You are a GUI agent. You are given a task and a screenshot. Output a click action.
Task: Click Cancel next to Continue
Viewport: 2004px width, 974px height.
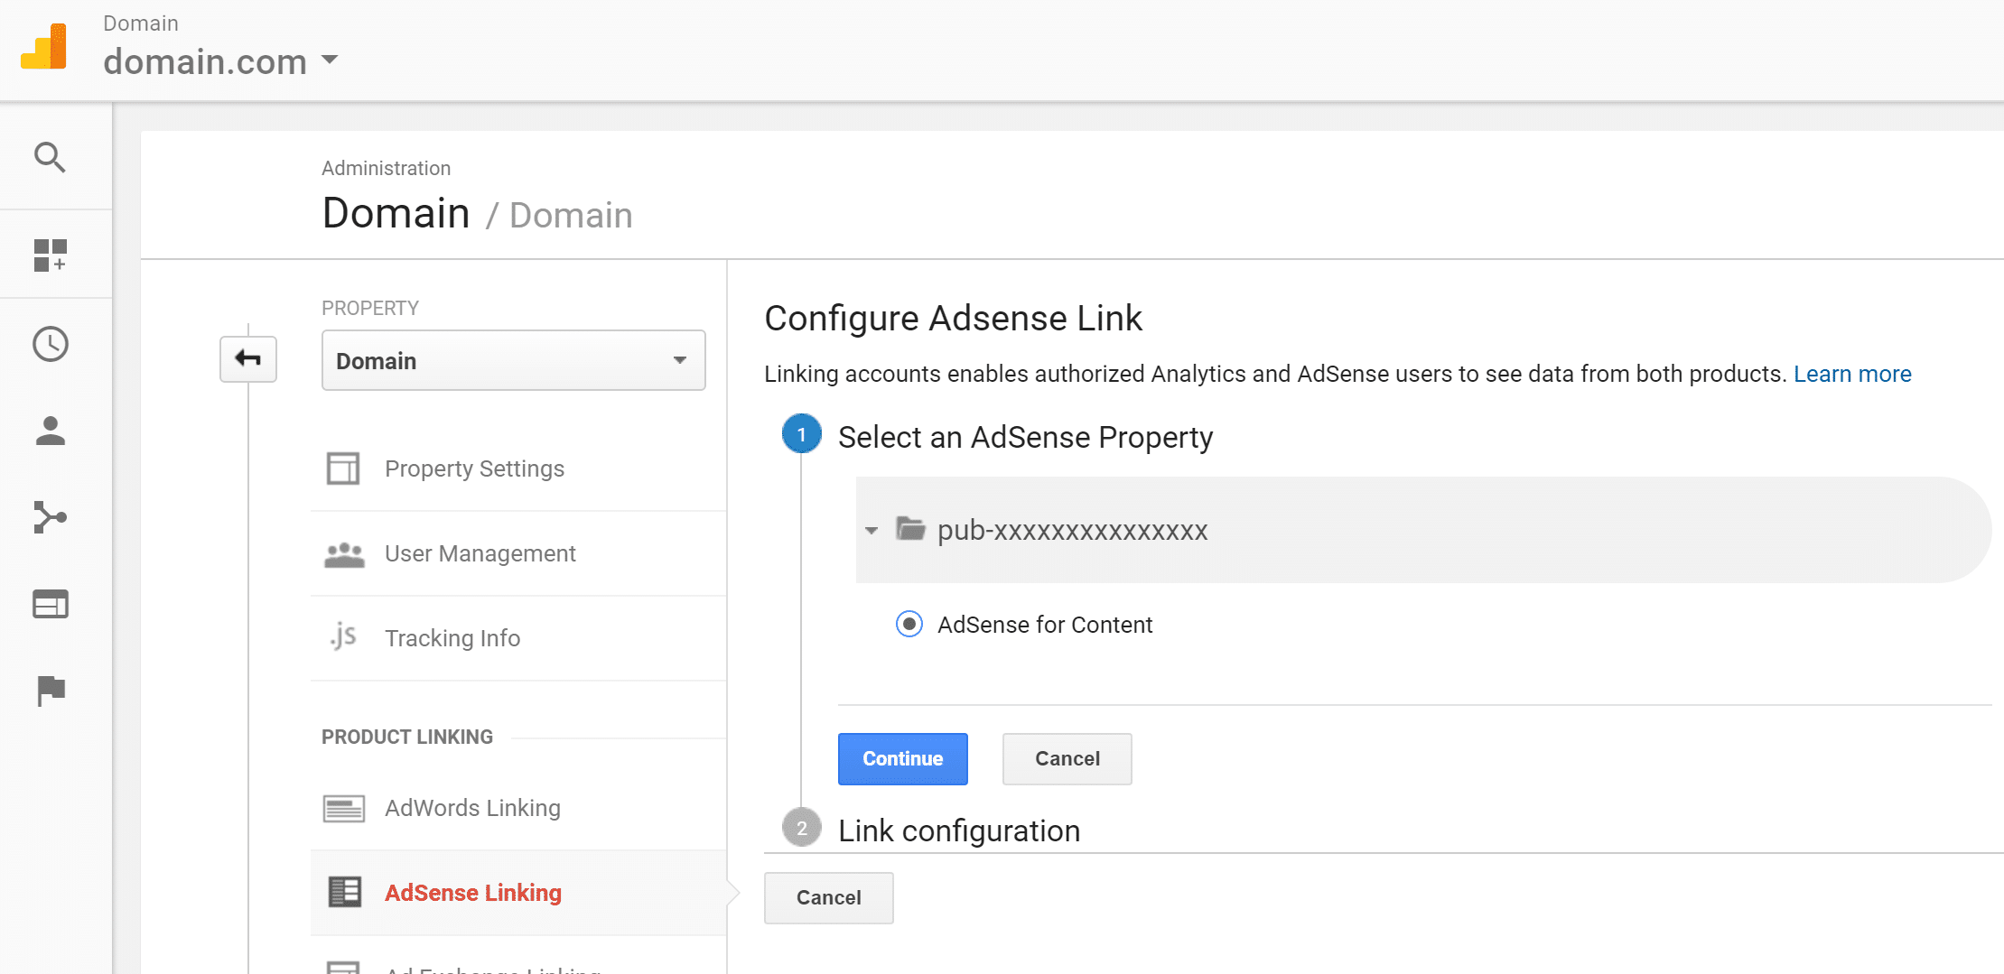click(x=1067, y=758)
